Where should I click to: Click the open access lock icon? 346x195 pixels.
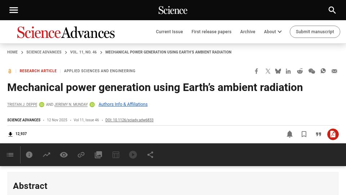point(10,71)
